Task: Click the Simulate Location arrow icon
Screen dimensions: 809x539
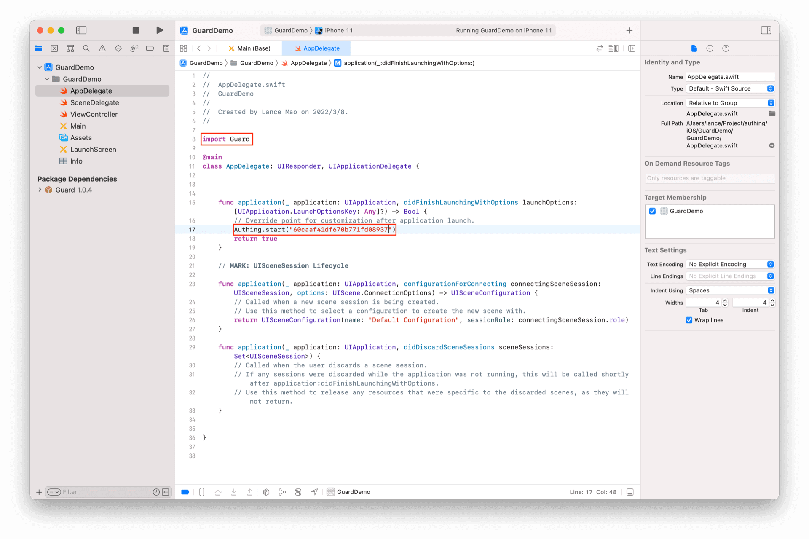Action: tap(314, 492)
